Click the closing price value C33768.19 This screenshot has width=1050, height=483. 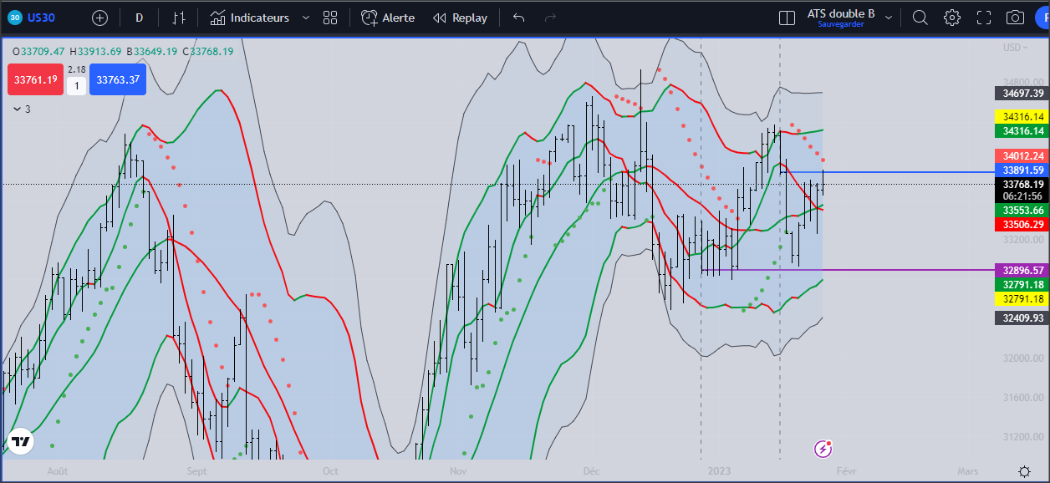pyautogui.click(x=208, y=51)
